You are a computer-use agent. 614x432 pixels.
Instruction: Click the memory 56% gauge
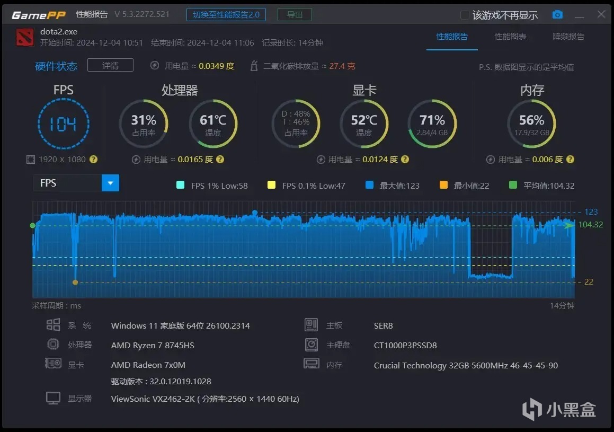point(531,124)
